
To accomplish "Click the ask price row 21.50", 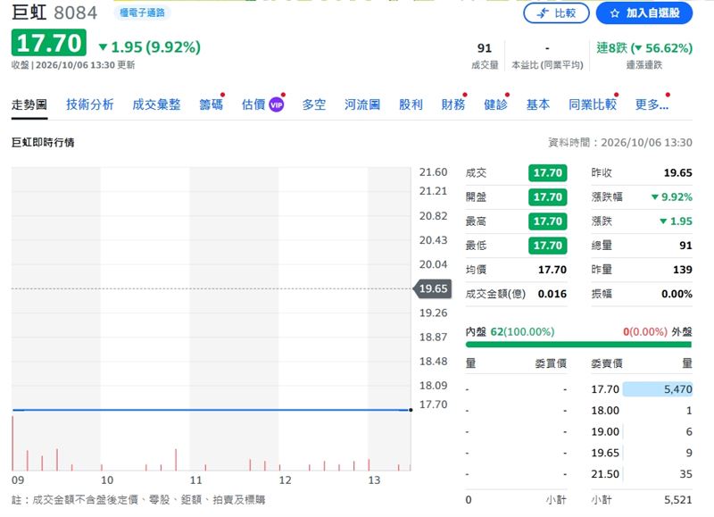I will click(642, 474).
